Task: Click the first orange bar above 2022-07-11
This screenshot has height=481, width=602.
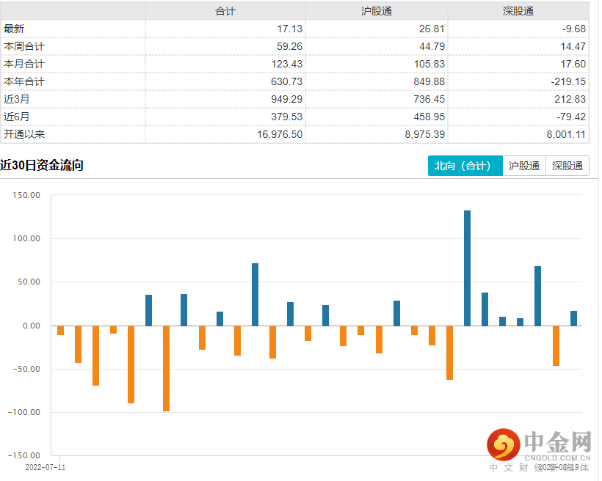Action: coord(61,330)
